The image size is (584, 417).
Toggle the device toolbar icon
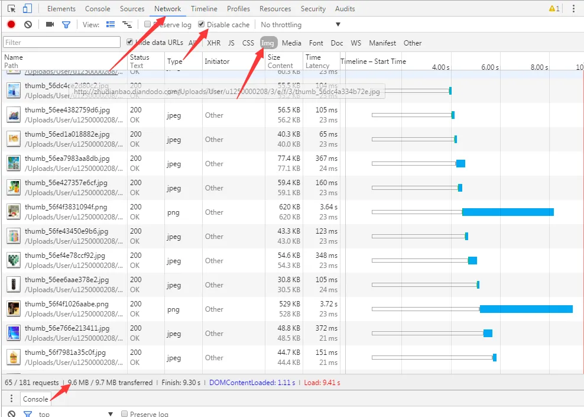(27, 8)
